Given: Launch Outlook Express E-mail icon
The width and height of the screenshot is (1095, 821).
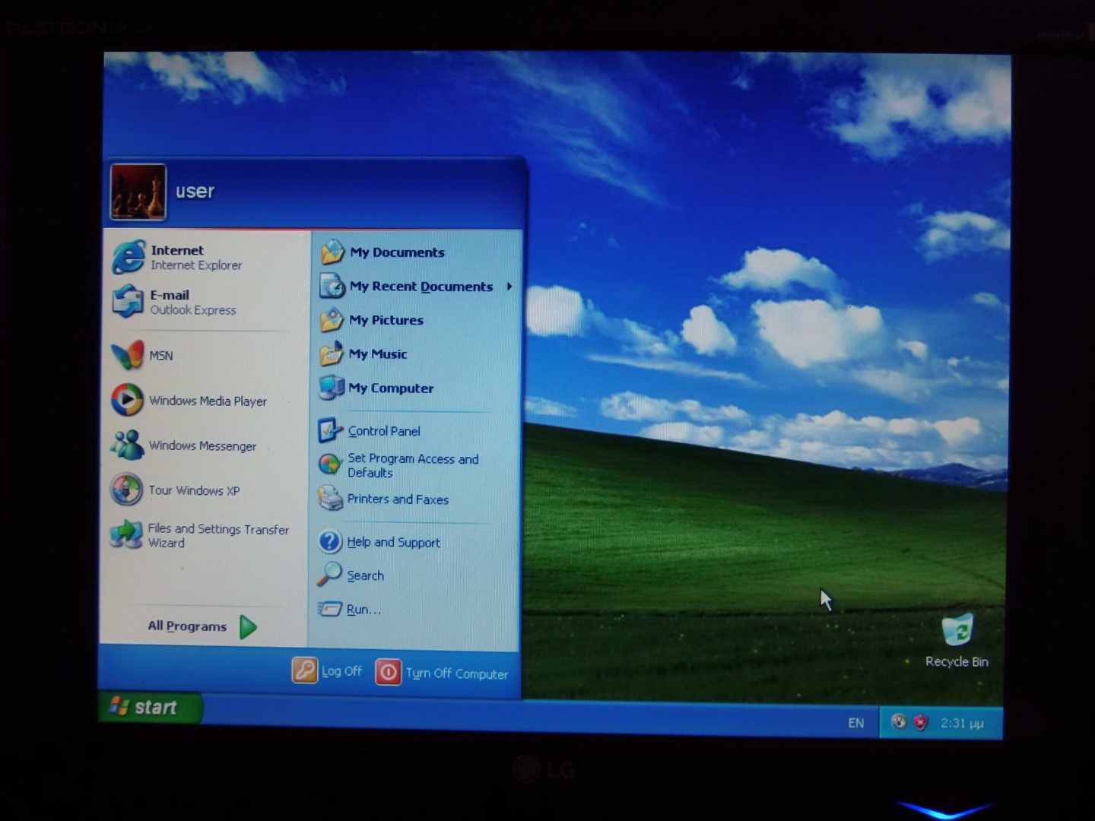Looking at the screenshot, I should tap(127, 302).
